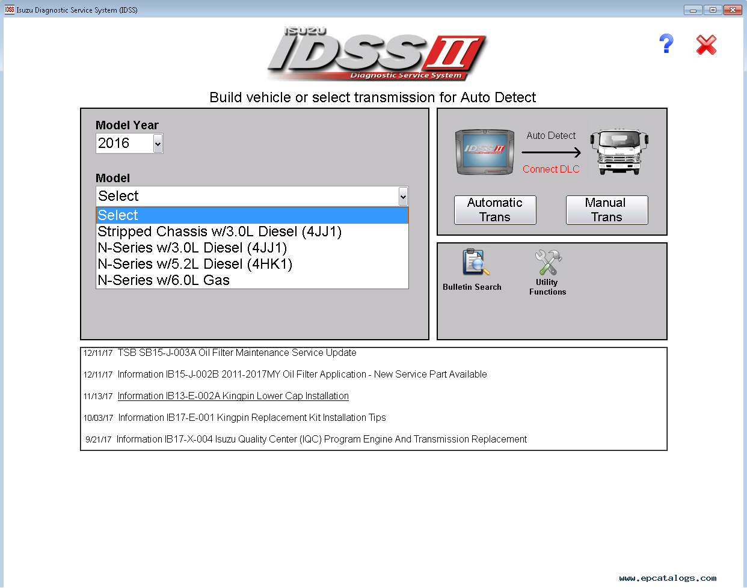Open the Model Year dropdown arrow
Viewport: 747px width, 588px height.
[158, 144]
